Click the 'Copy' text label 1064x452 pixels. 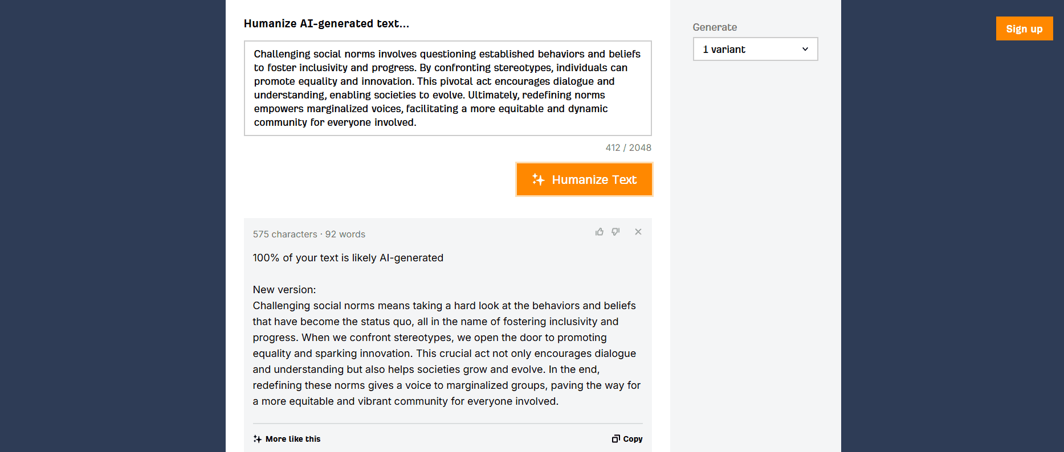[633, 439]
